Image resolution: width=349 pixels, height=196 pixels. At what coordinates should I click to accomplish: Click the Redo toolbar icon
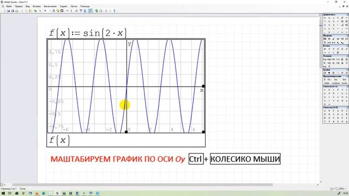[x=40, y=11]
